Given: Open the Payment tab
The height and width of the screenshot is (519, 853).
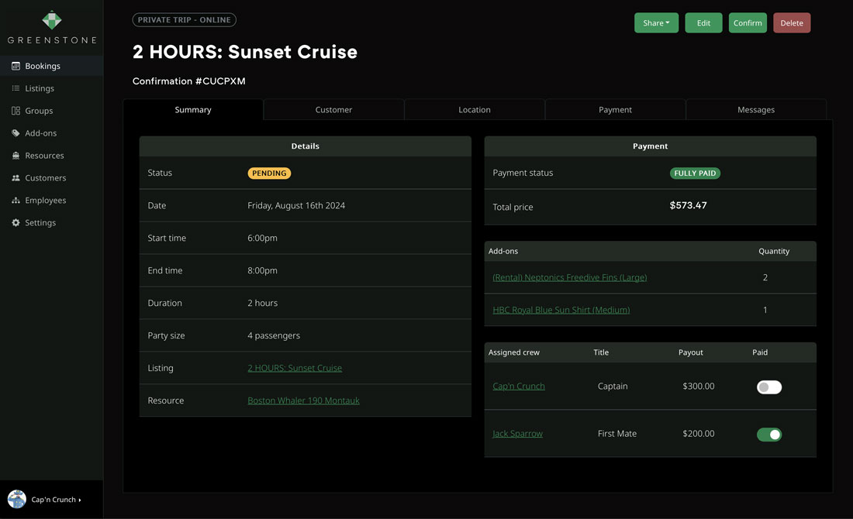Looking at the screenshot, I should pyautogui.click(x=615, y=110).
